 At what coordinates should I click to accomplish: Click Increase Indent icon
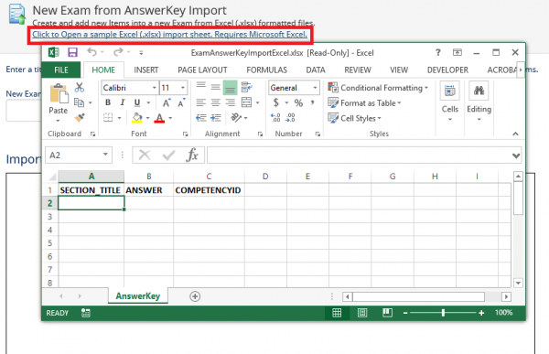pos(215,118)
